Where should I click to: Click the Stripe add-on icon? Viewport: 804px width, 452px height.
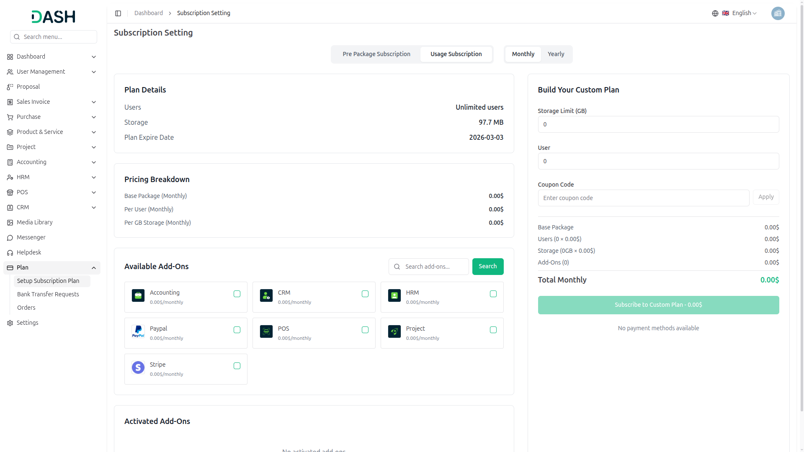coord(138,367)
